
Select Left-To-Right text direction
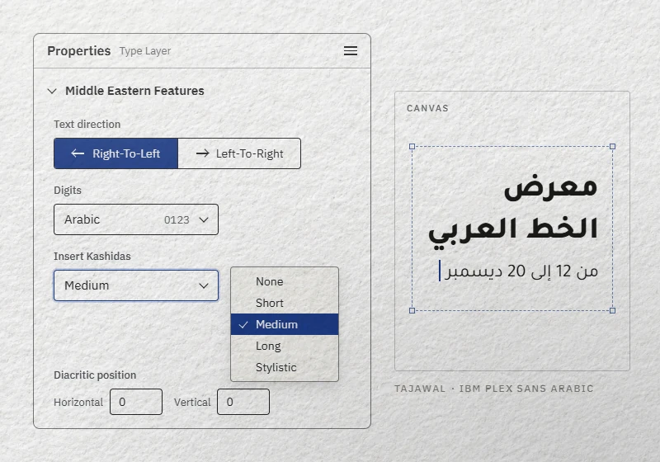click(x=239, y=153)
